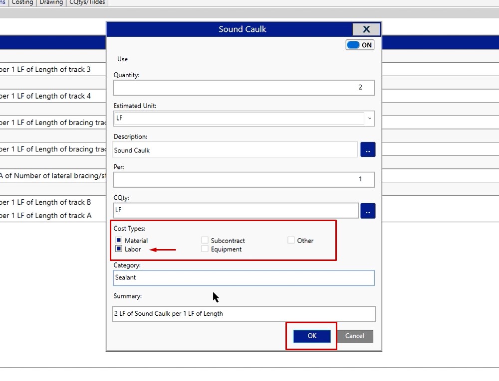Switch to the Costing tab
The height and width of the screenshot is (381, 499).
pyautogui.click(x=22, y=2)
